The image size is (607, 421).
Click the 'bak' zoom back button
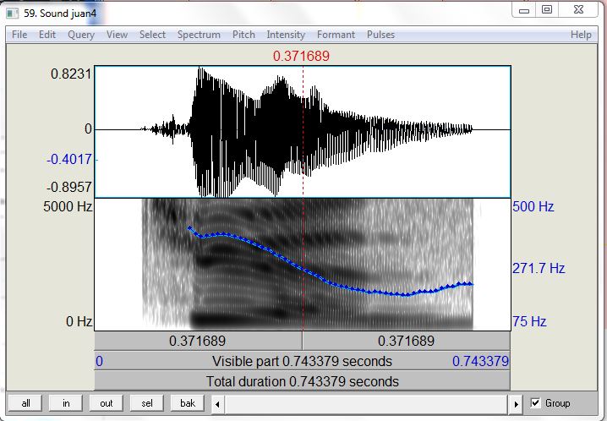(188, 403)
